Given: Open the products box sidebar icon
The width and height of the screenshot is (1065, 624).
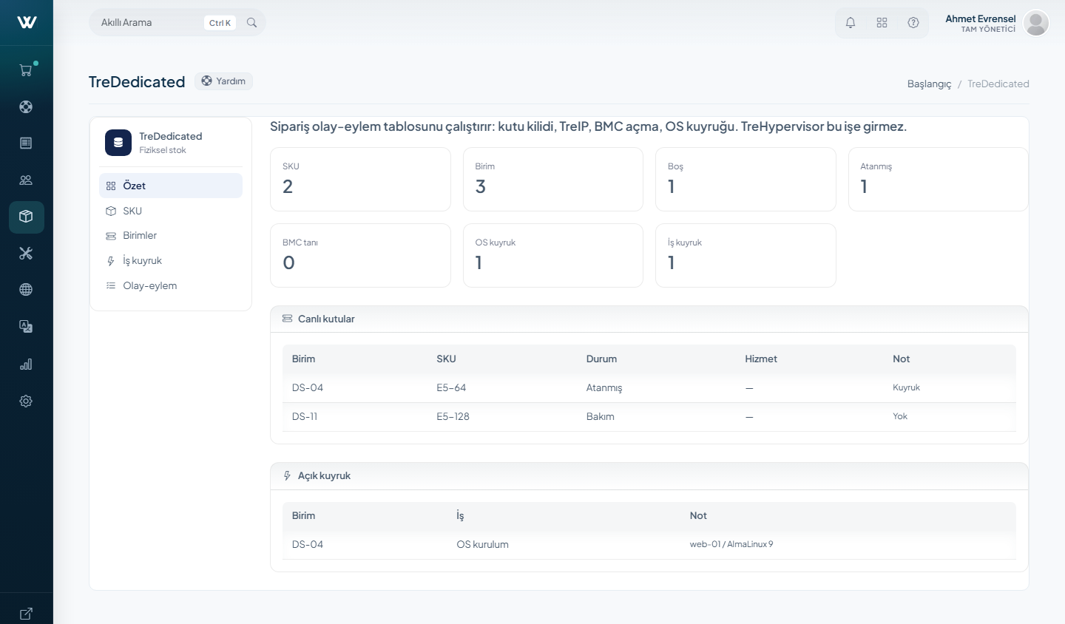Looking at the screenshot, I should coord(26,217).
